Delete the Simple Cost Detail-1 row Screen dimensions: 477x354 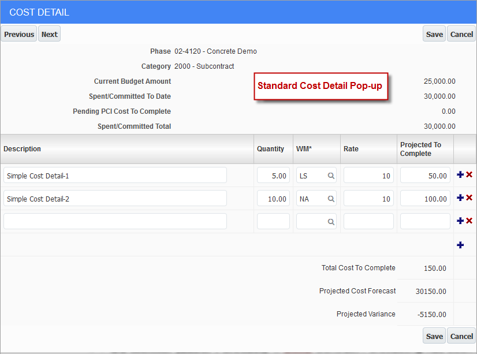469,174
